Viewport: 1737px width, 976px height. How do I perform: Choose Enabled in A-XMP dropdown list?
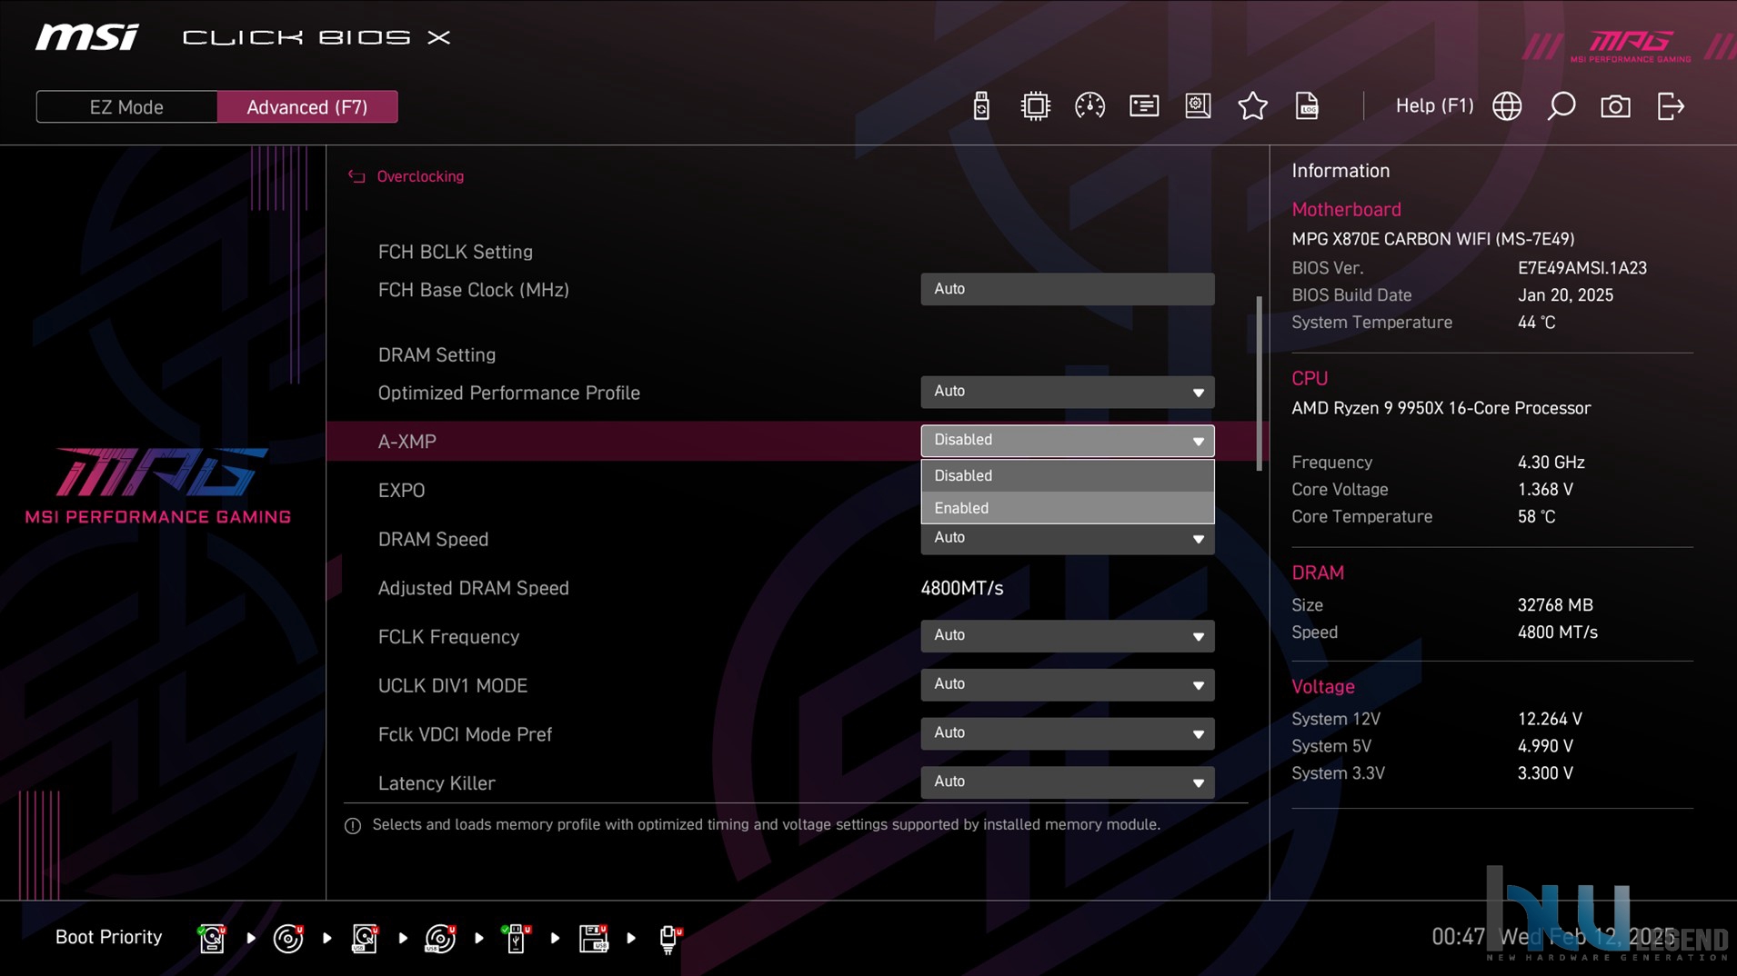tap(1067, 508)
